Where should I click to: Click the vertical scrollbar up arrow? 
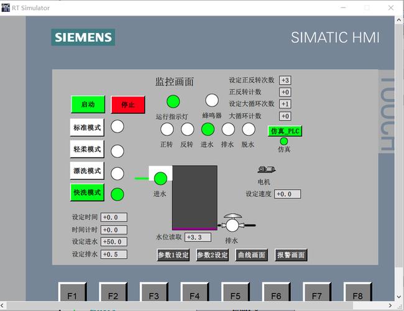point(399,20)
